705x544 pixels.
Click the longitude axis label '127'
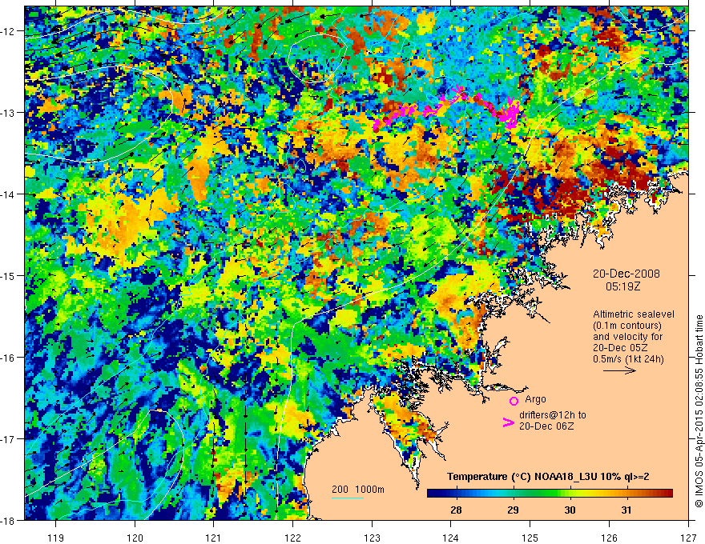click(x=688, y=538)
